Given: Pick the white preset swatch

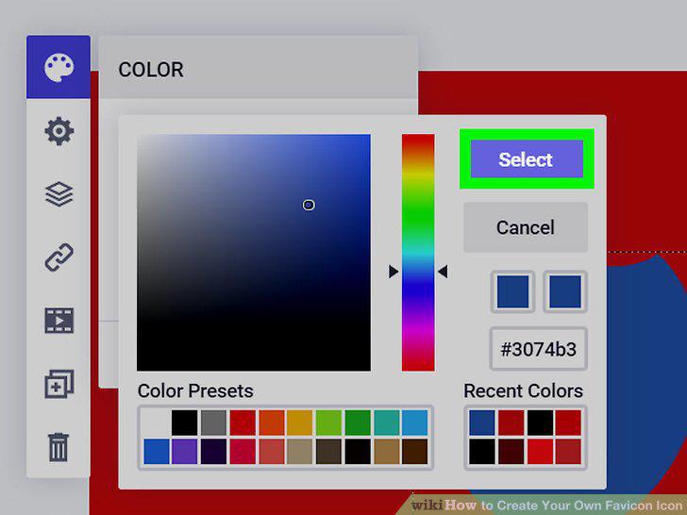Looking at the screenshot, I should (x=157, y=423).
